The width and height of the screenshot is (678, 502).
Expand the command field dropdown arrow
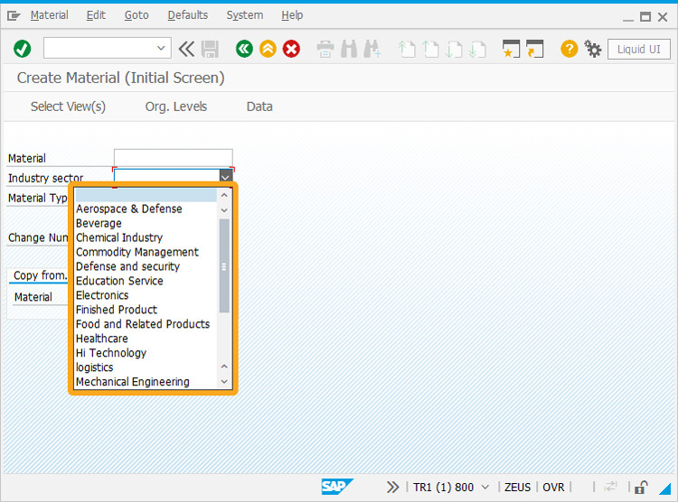click(x=162, y=49)
